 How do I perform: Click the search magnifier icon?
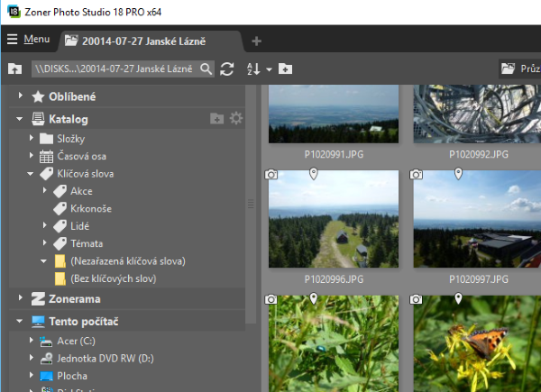click(x=206, y=69)
